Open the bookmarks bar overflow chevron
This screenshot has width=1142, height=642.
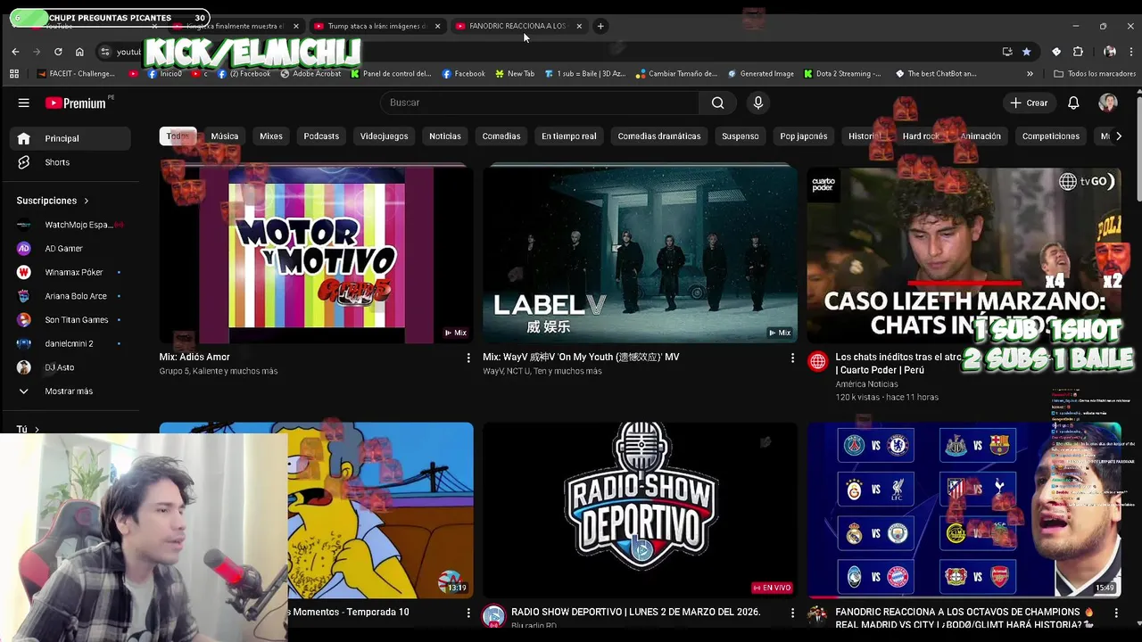pyautogui.click(x=1030, y=74)
